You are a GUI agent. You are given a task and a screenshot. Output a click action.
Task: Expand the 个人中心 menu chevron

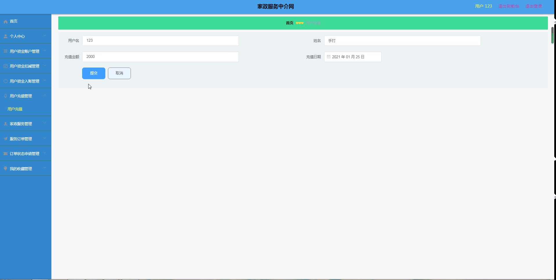[x=45, y=36]
